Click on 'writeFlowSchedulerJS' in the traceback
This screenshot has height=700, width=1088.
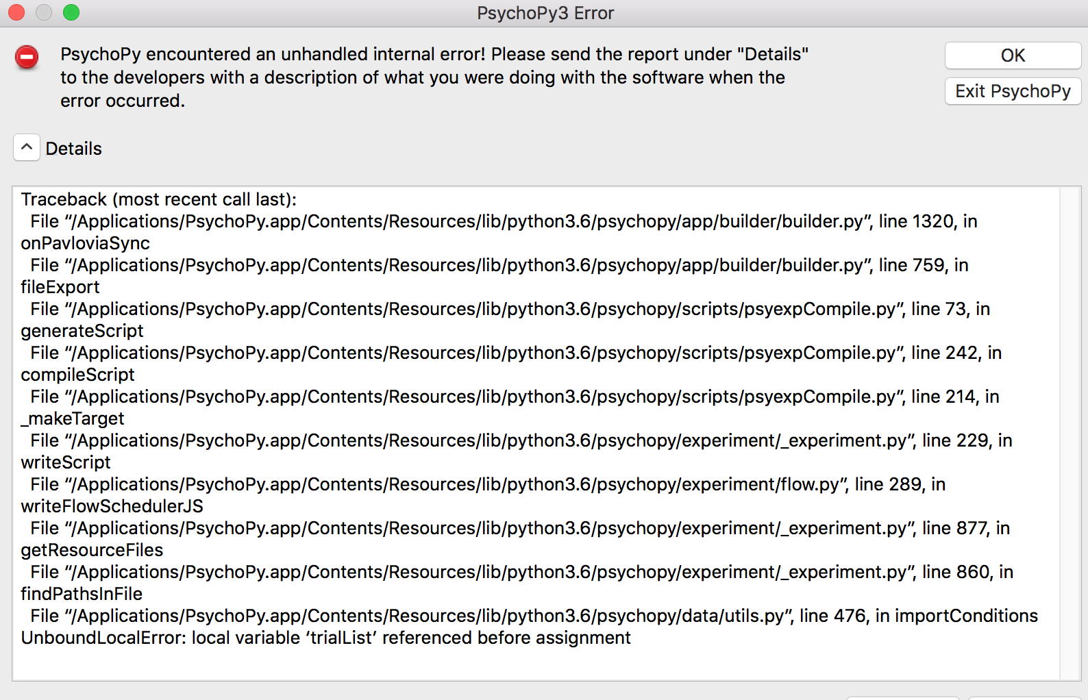point(112,506)
